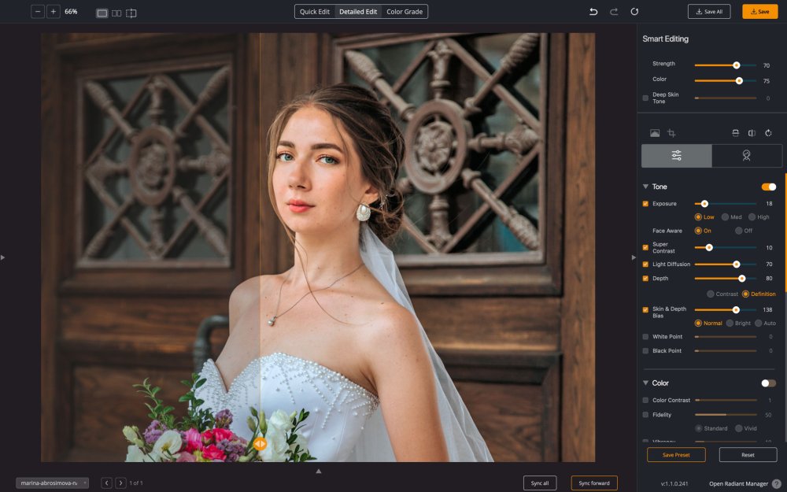Image resolution: width=787 pixels, height=492 pixels.
Task: Zoom out with the minus button
Action: tap(38, 12)
